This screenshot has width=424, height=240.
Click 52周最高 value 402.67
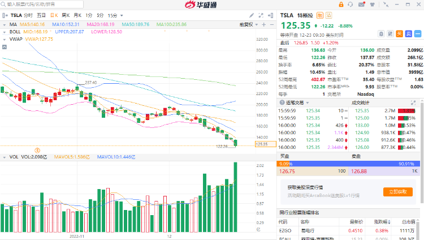click(318, 79)
